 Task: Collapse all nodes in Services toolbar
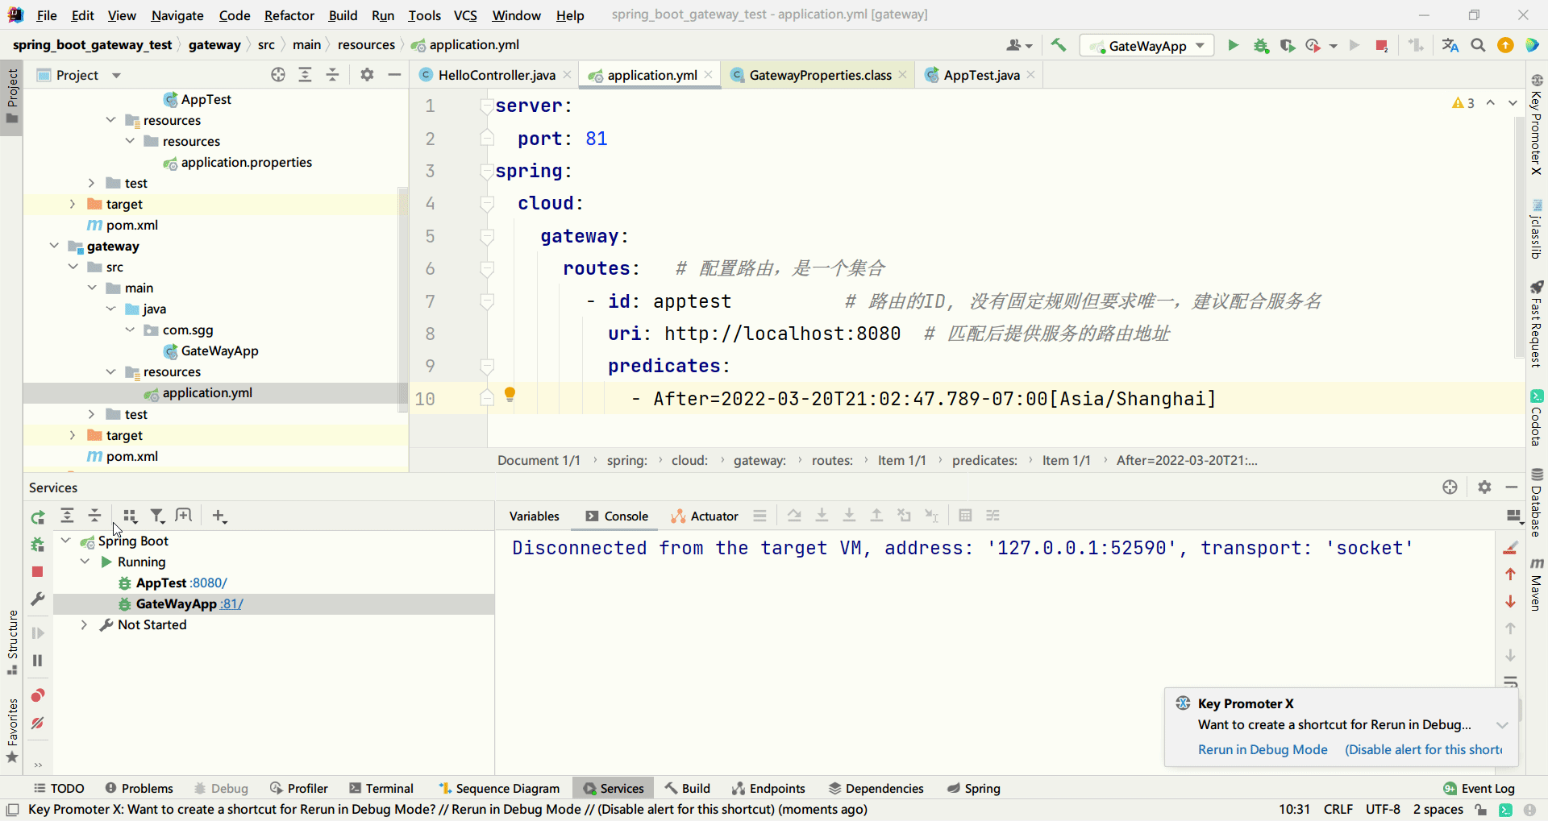(94, 516)
